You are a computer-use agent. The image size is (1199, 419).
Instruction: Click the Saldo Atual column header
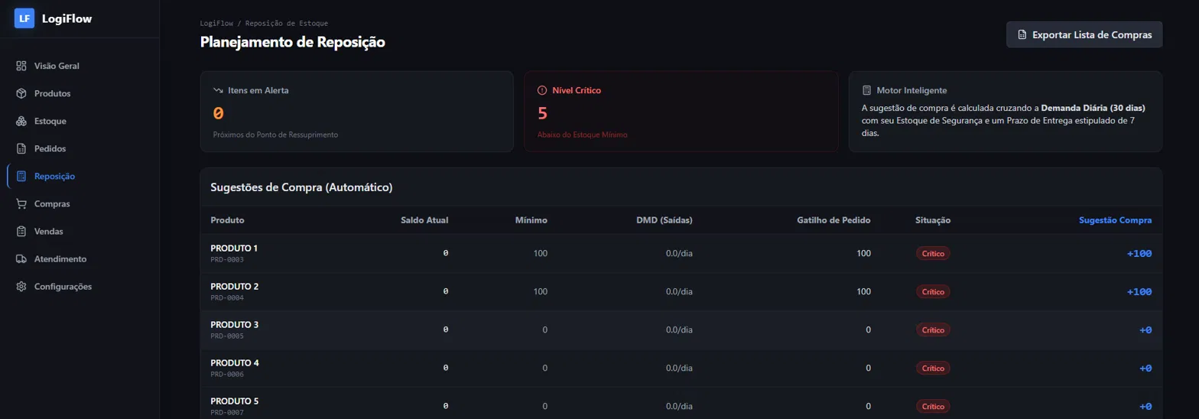(424, 220)
